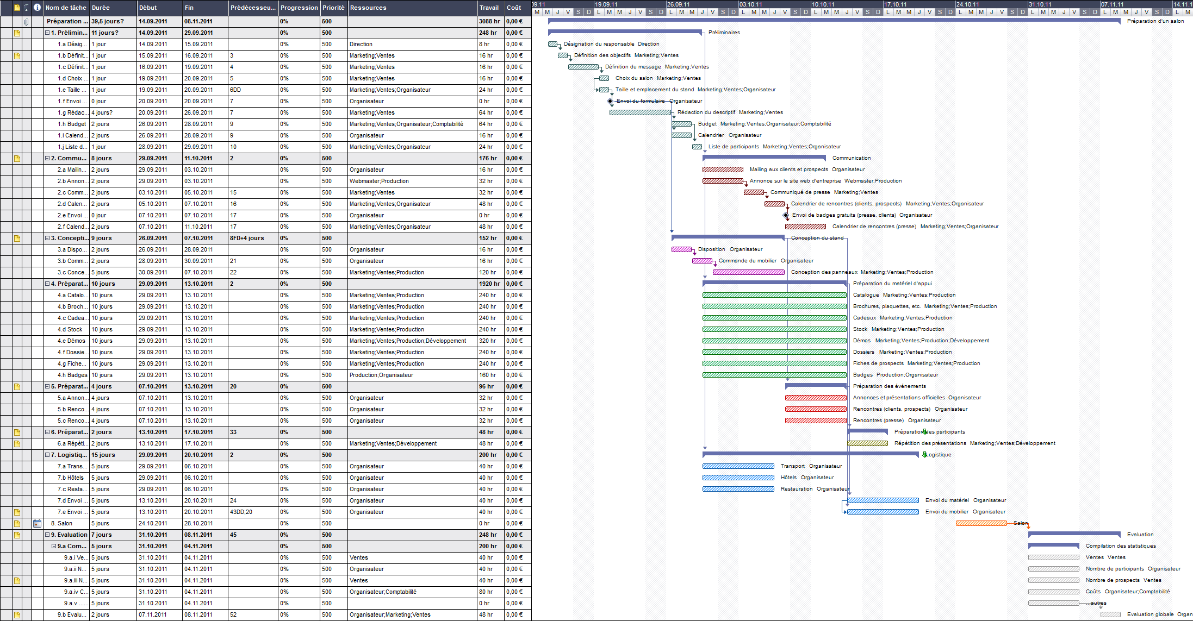Viewport: 1193px width, 621px height.
Task: Select the Conception des panneaux Gantt bar
Action: point(749,272)
